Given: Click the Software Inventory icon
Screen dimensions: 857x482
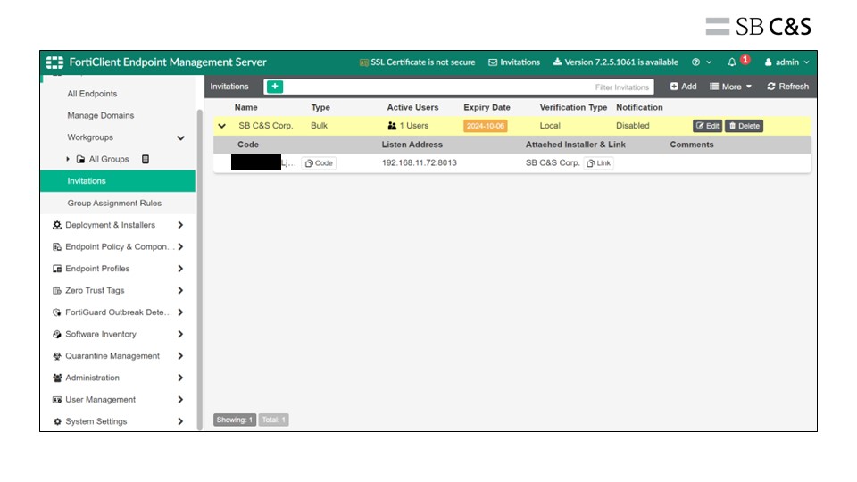Looking at the screenshot, I should click(57, 334).
